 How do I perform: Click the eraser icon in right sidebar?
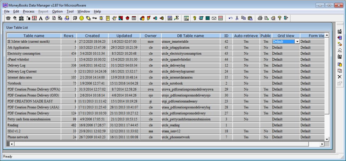pos(340,44)
